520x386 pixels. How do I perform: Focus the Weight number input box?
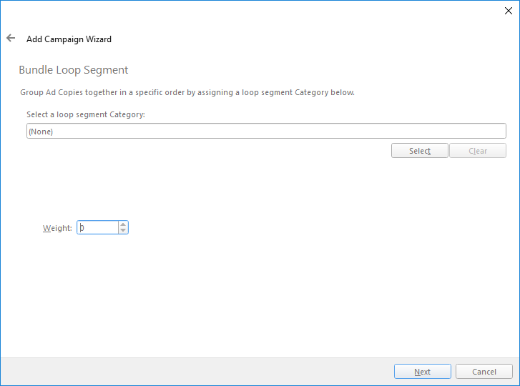(97, 228)
